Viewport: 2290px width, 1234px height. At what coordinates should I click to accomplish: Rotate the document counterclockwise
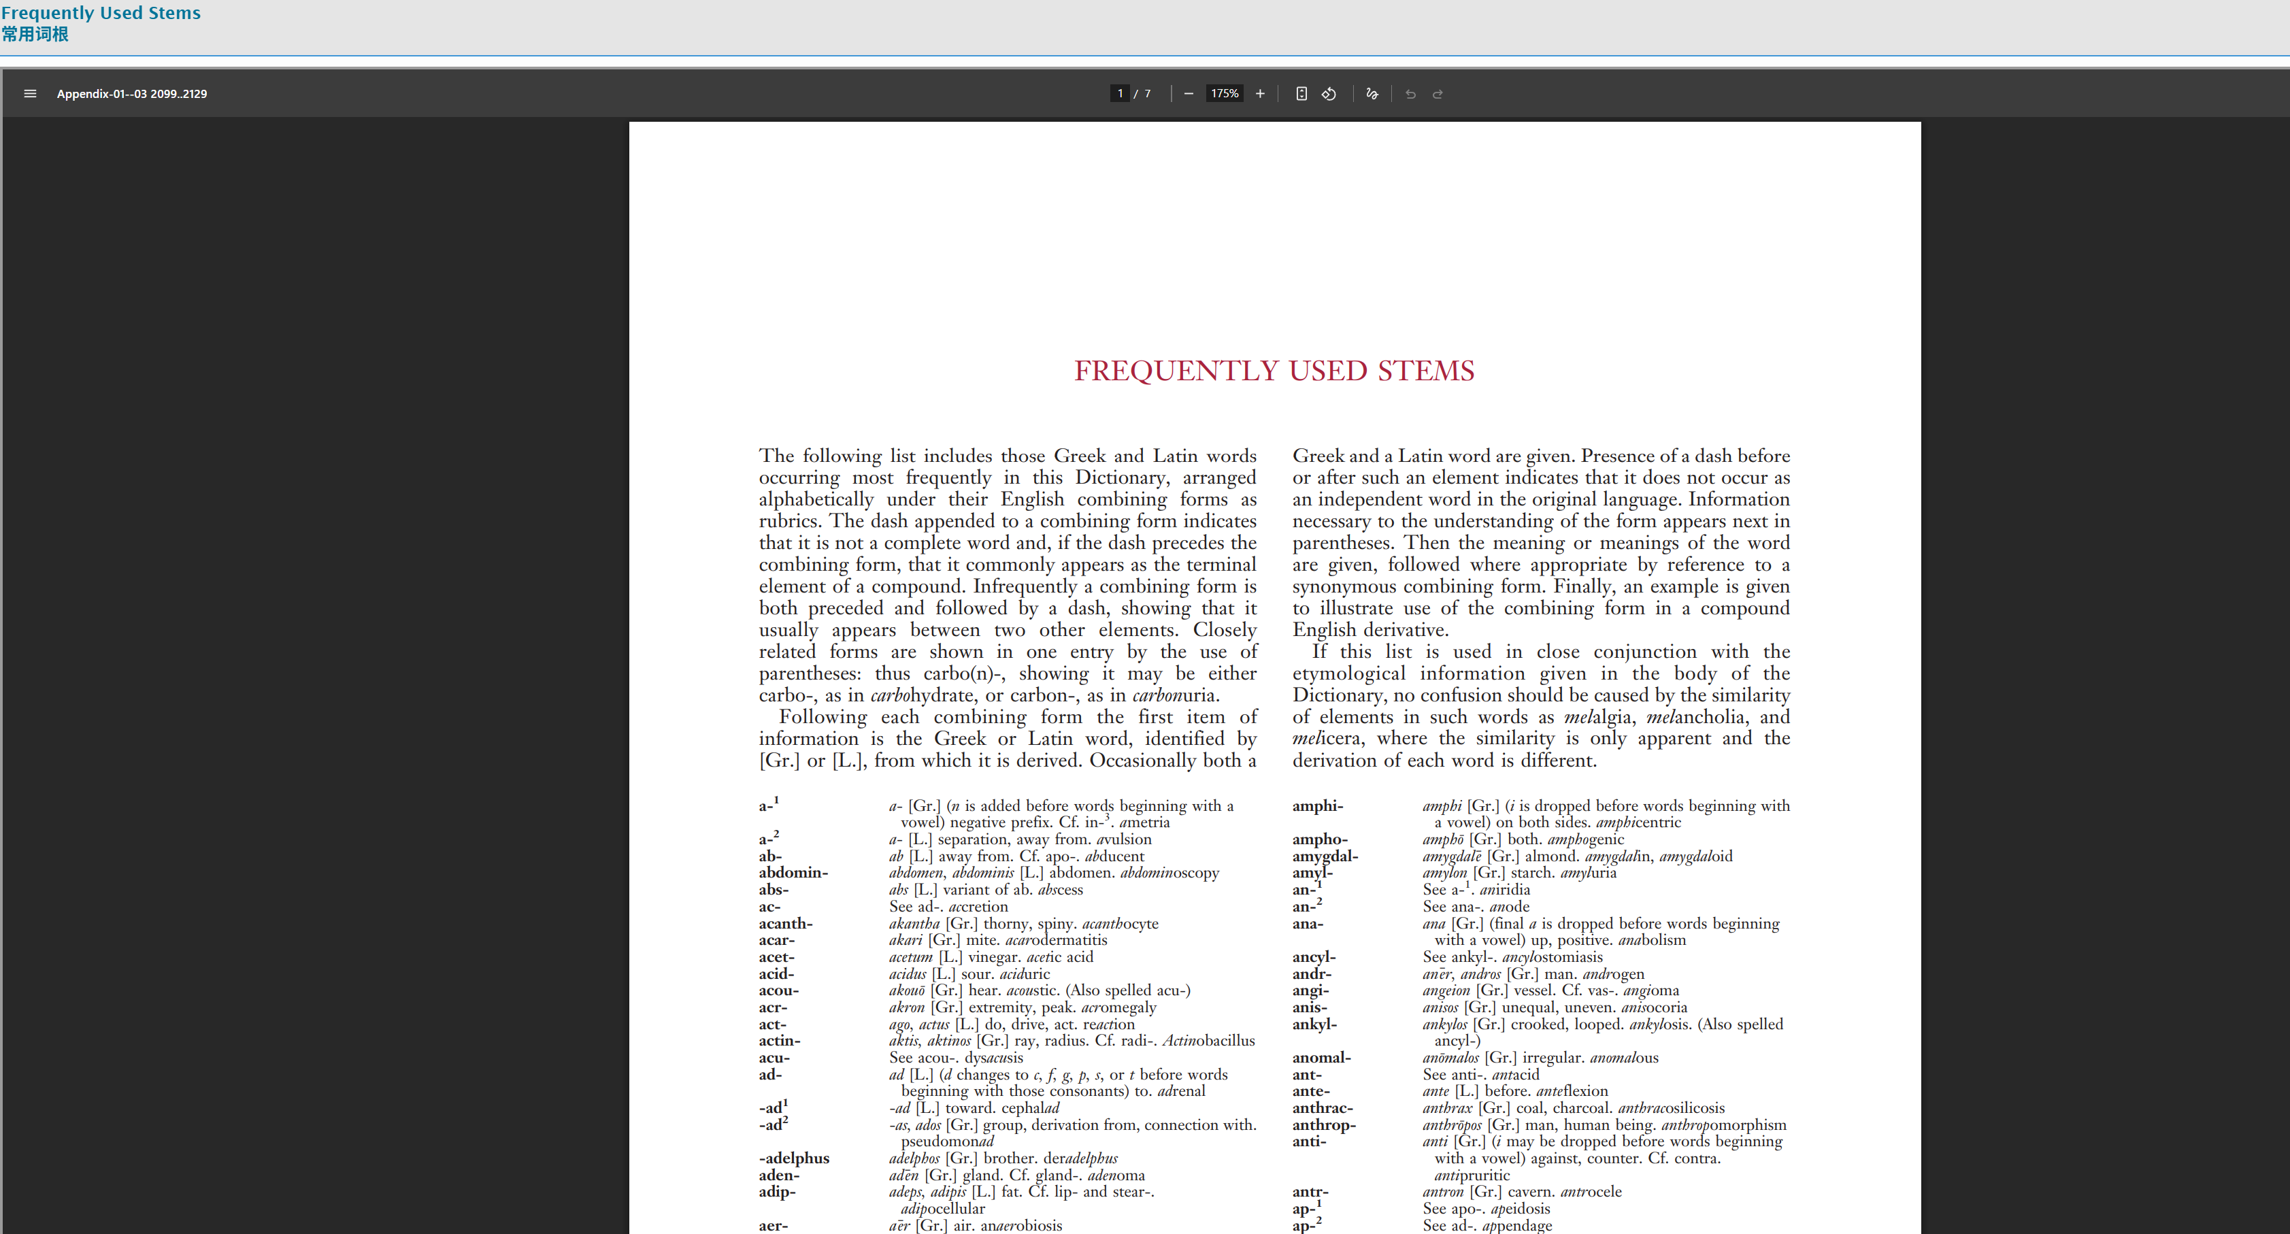point(1329,93)
